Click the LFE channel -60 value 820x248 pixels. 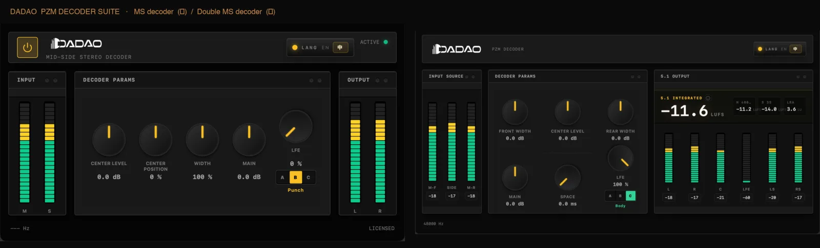[746, 197]
